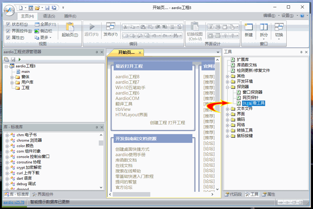Toggle the 属性 checkbox
313x209 pixels.
pos(8,37)
